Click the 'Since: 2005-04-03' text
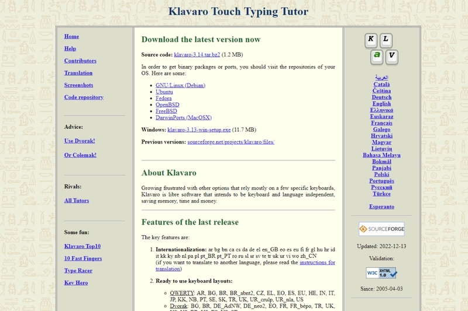 coord(381,289)
